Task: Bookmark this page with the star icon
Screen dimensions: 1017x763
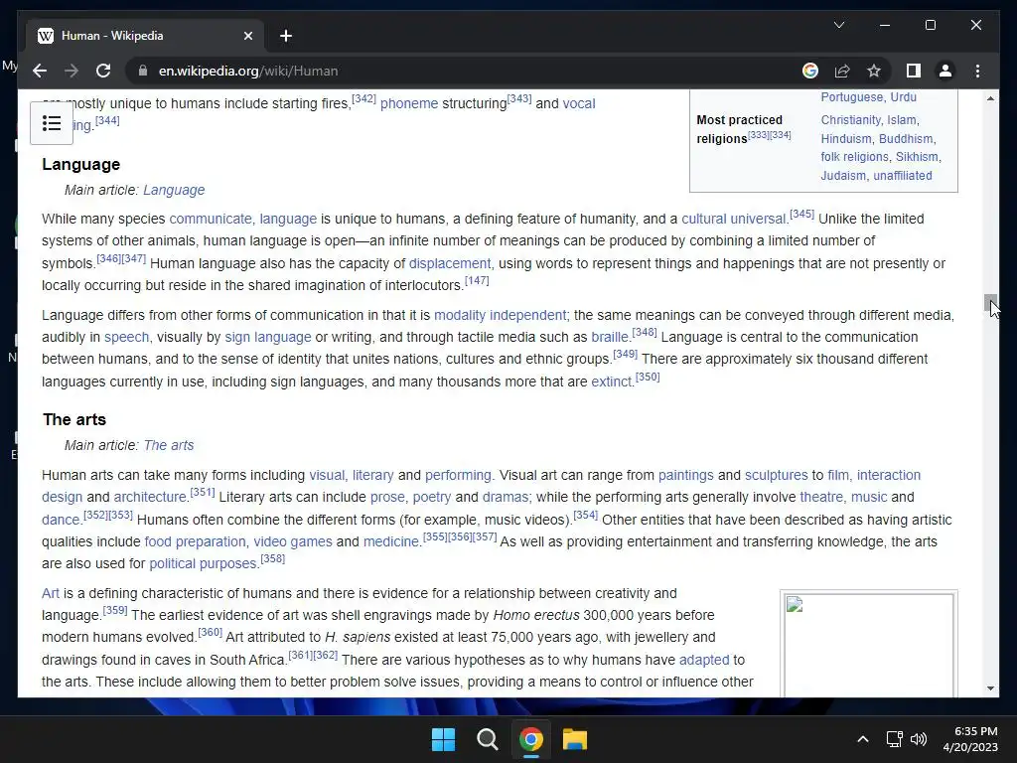Action: (x=874, y=71)
